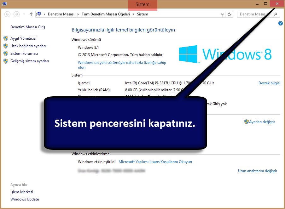Click the İşlemci: label
The width and height of the screenshot is (285, 209).
[x=84, y=83]
